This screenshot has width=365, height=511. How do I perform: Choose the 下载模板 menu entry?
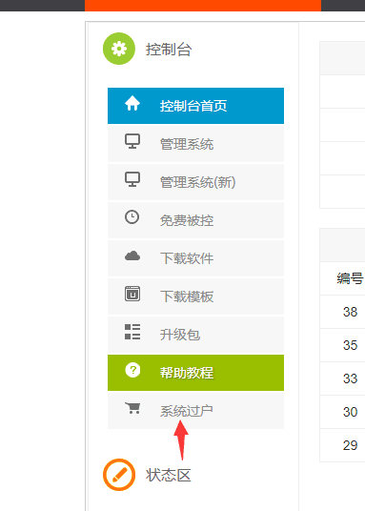tap(196, 296)
